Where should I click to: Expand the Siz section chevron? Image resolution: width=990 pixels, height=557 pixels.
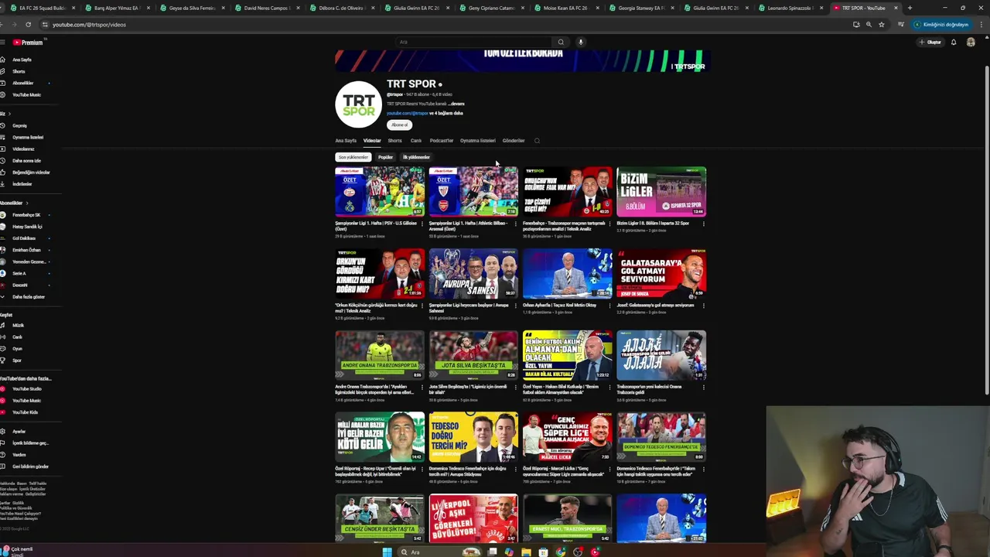9,114
